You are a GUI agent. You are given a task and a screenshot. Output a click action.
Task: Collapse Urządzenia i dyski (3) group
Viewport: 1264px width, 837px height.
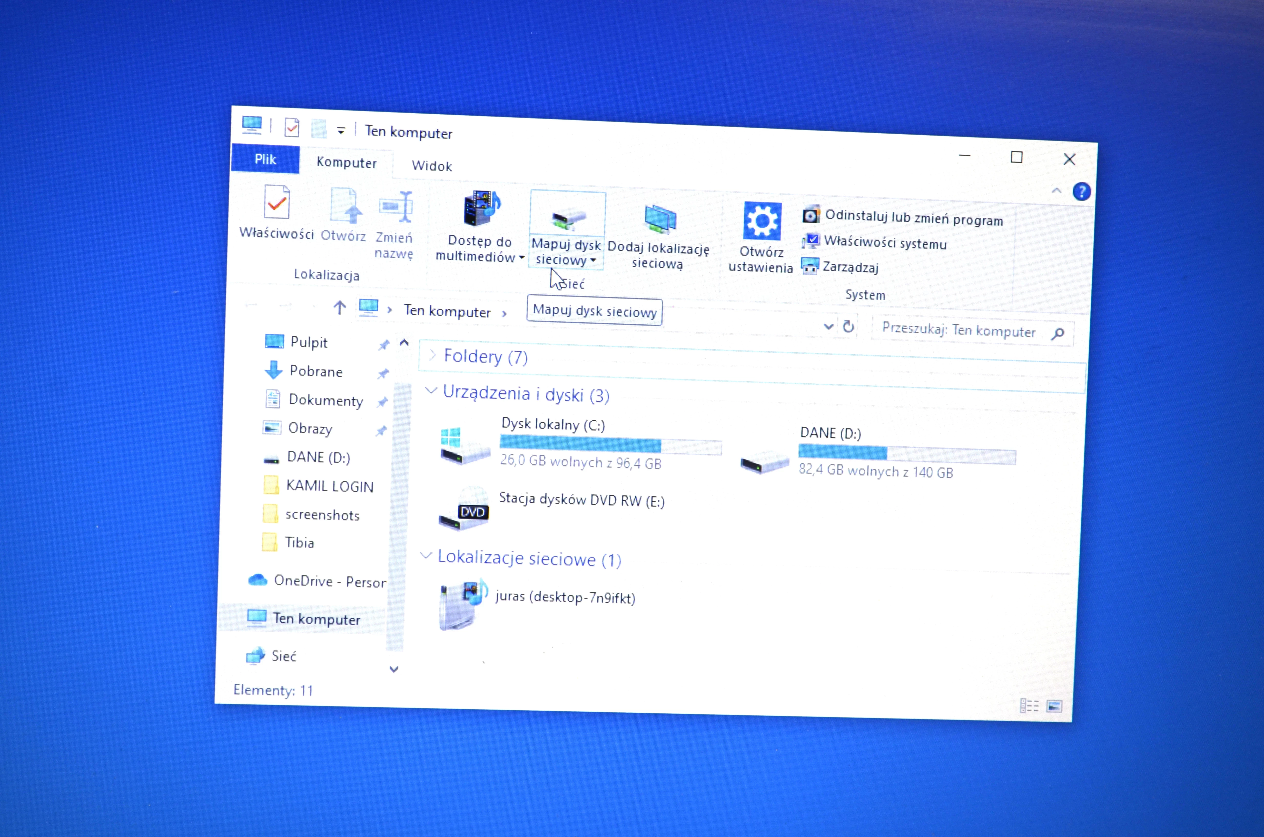point(431,391)
